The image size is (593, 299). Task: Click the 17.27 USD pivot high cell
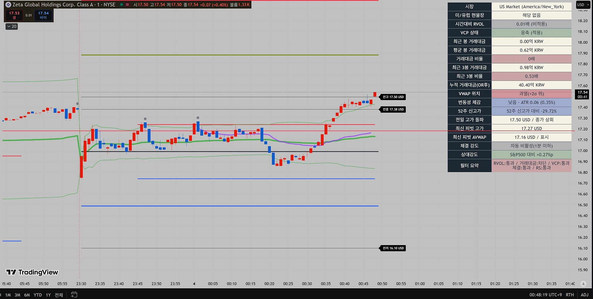532,128
